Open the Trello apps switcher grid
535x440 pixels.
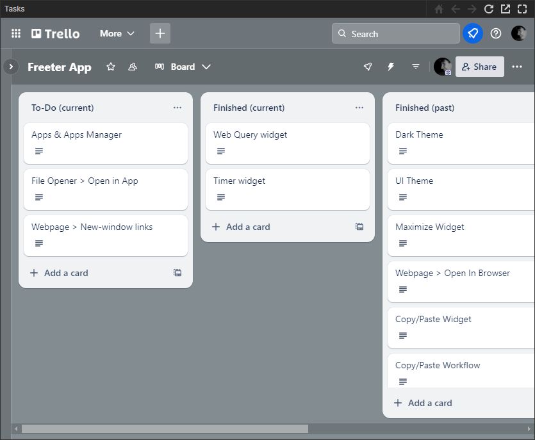coord(15,33)
